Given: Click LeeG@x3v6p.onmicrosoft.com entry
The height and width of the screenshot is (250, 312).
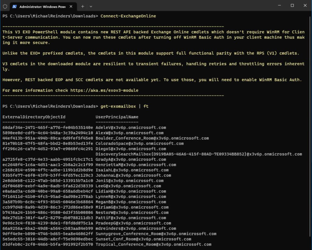Looking at the screenshot, I should pos(128,186).
